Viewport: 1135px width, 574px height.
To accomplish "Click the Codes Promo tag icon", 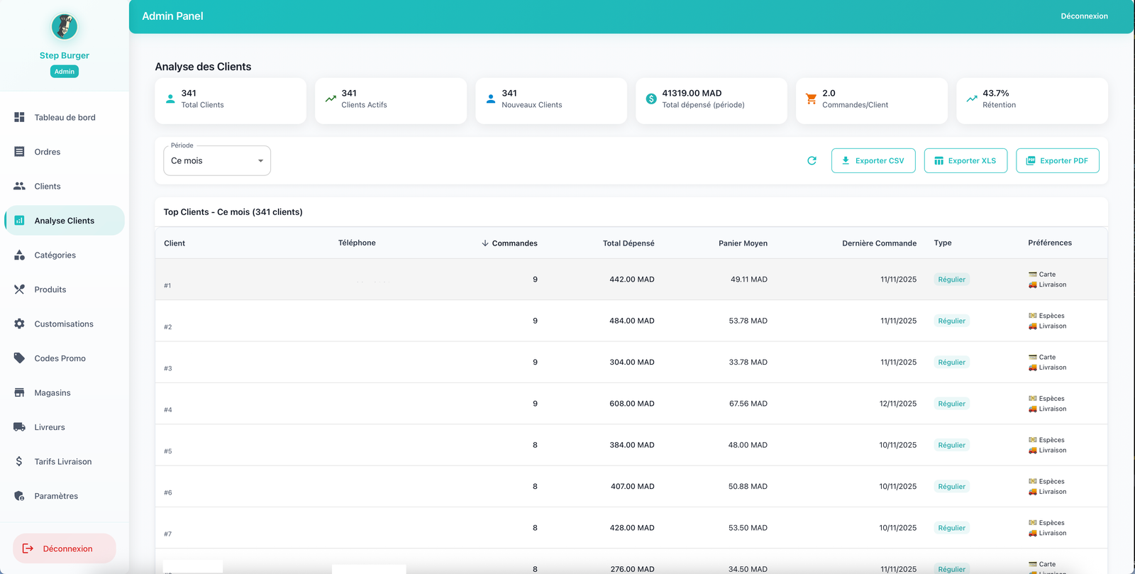I will [19, 358].
